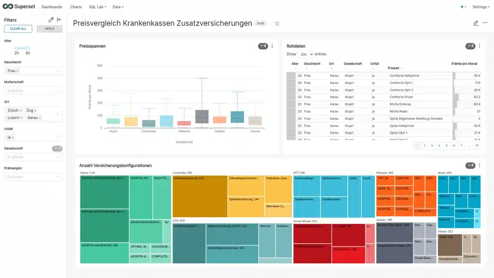Open Charts in top navigation
The image size is (494, 278).
click(76, 7)
